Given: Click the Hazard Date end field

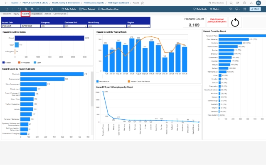Looking at the screenshot, I should 30,26.
